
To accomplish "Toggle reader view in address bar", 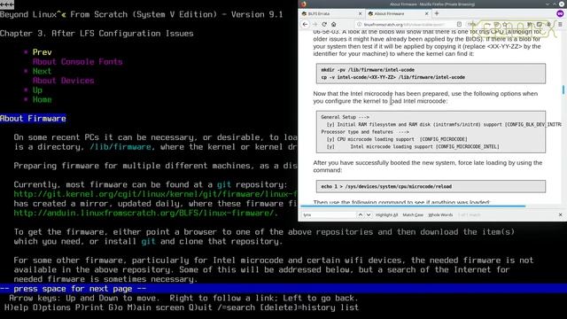I will (x=459, y=24).
